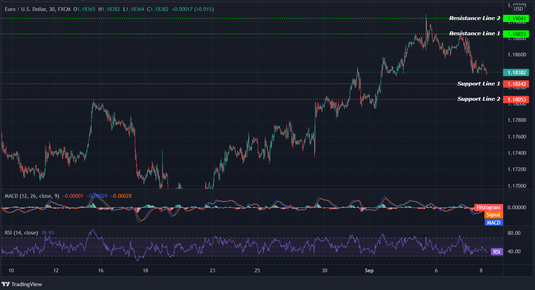This screenshot has height=290, width=535.
Task: Click the 8 date marker on time axis
Action: click(481, 270)
